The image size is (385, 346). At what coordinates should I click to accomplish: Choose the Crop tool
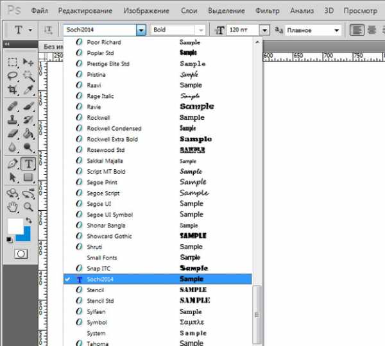(12, 90)
